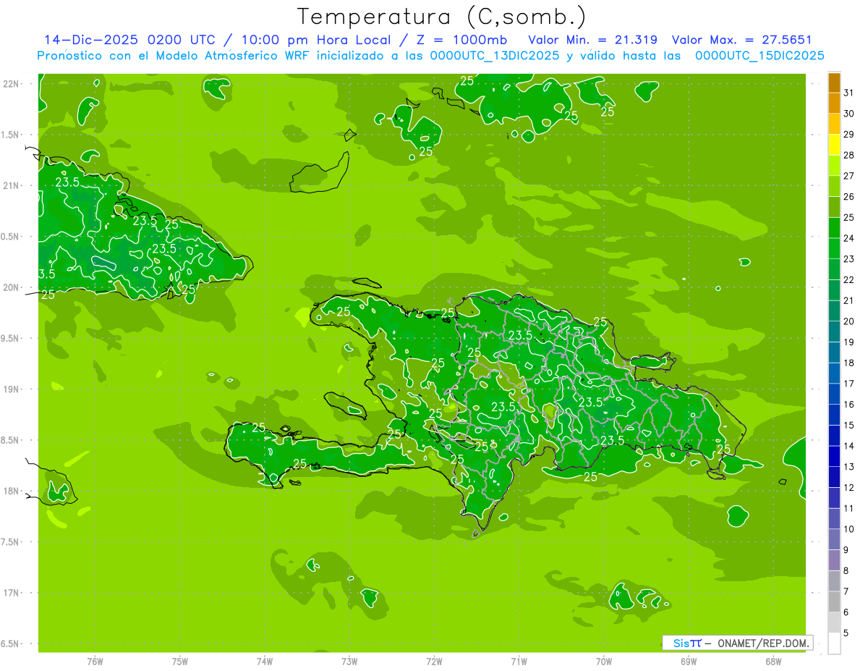Click the '75W' longitude axis label
The image size is (868, 671).
click(180, 662)
